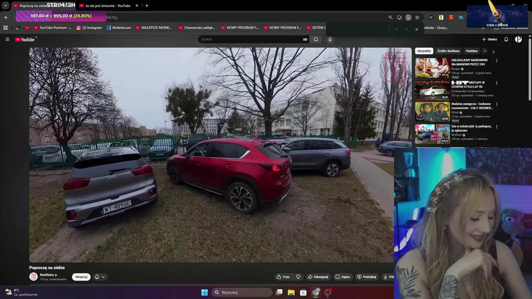This screenshot has width=532, height=299.
Task: Dislike the video with thumbs down
Action: tap(298, 277)
